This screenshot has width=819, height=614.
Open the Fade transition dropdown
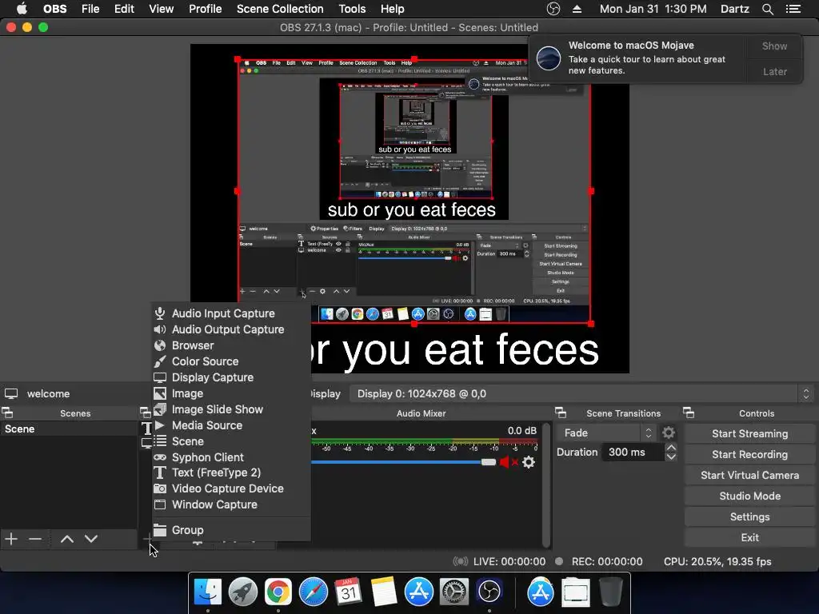click(x=606, y=433)
